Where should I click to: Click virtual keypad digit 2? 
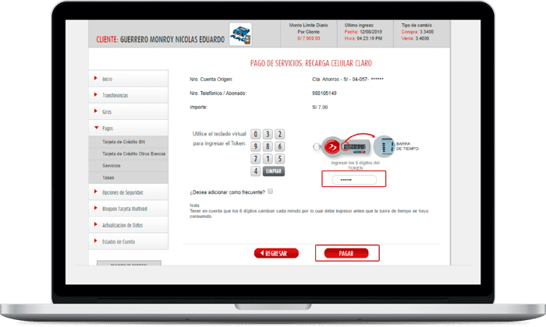279,134
